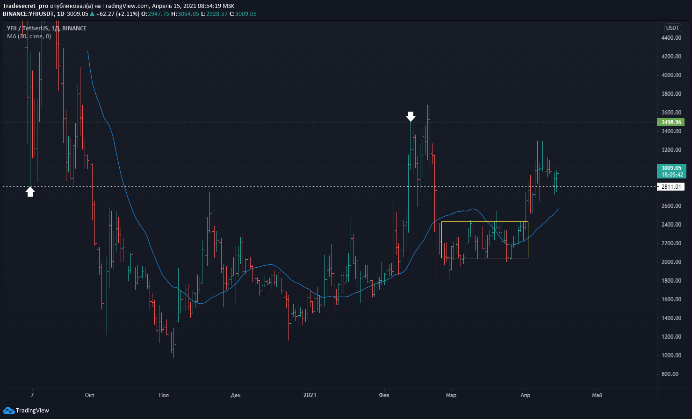Screen dimensions: 692x419
Task: Click the BINANCE:YFIIUSDT symbol text in header
Action: (x=28, y=14)
